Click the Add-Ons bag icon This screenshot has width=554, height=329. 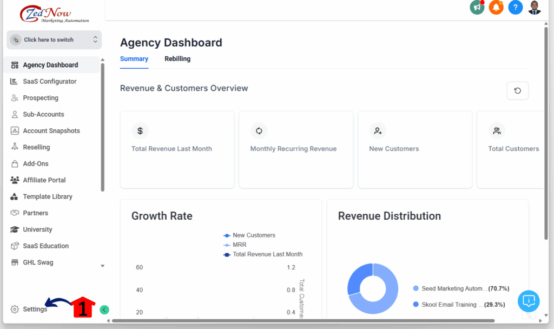[15, 163]
